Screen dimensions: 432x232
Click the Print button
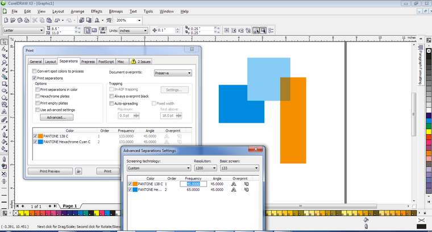(x=108, y=171)
